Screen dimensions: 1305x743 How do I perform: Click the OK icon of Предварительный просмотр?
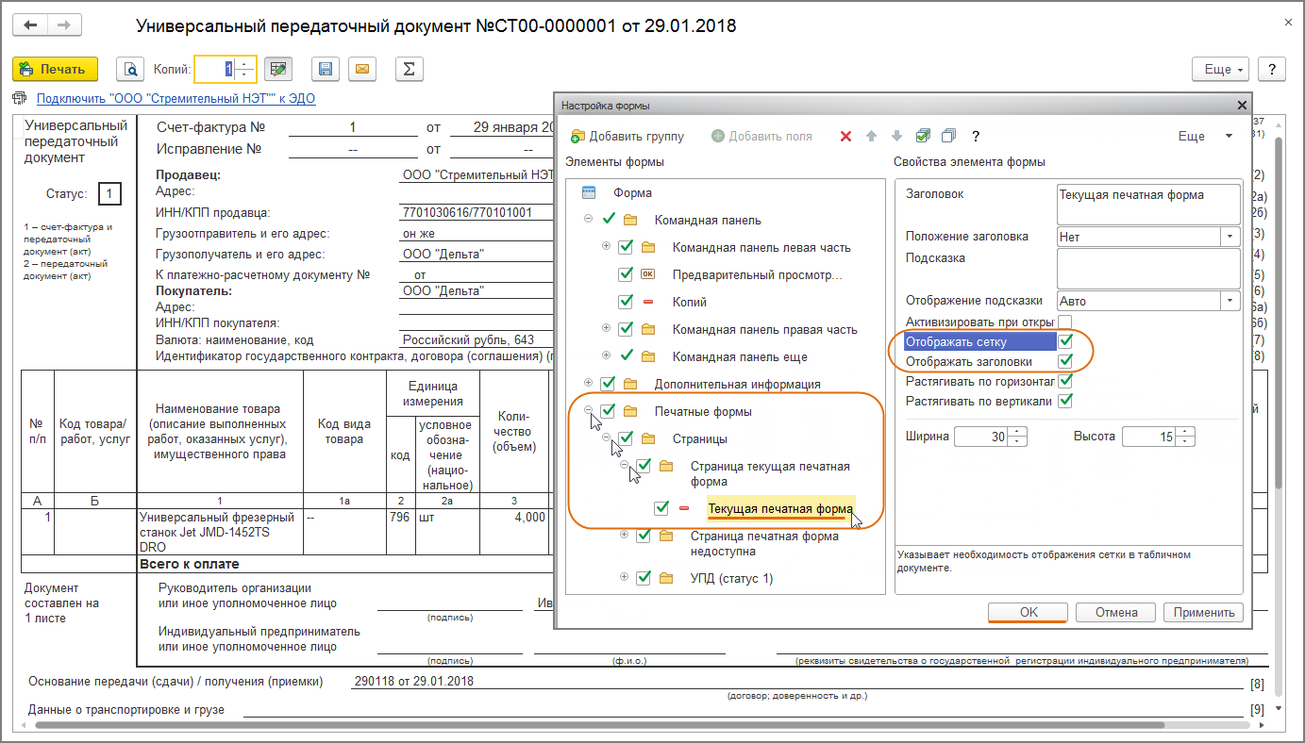point(647,274)
